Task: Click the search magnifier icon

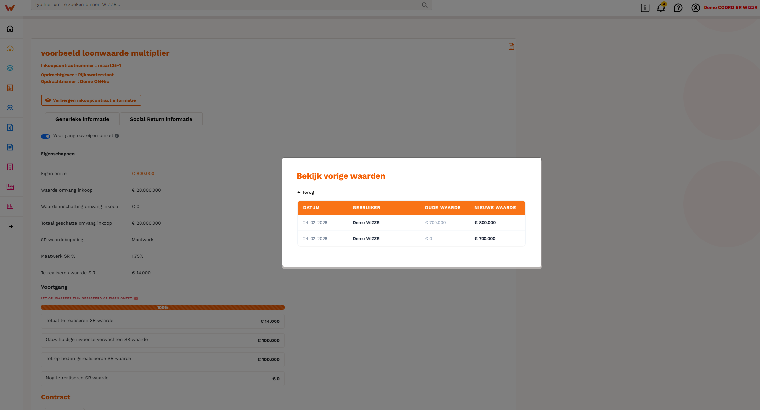Action: click(x=424, y=5)
